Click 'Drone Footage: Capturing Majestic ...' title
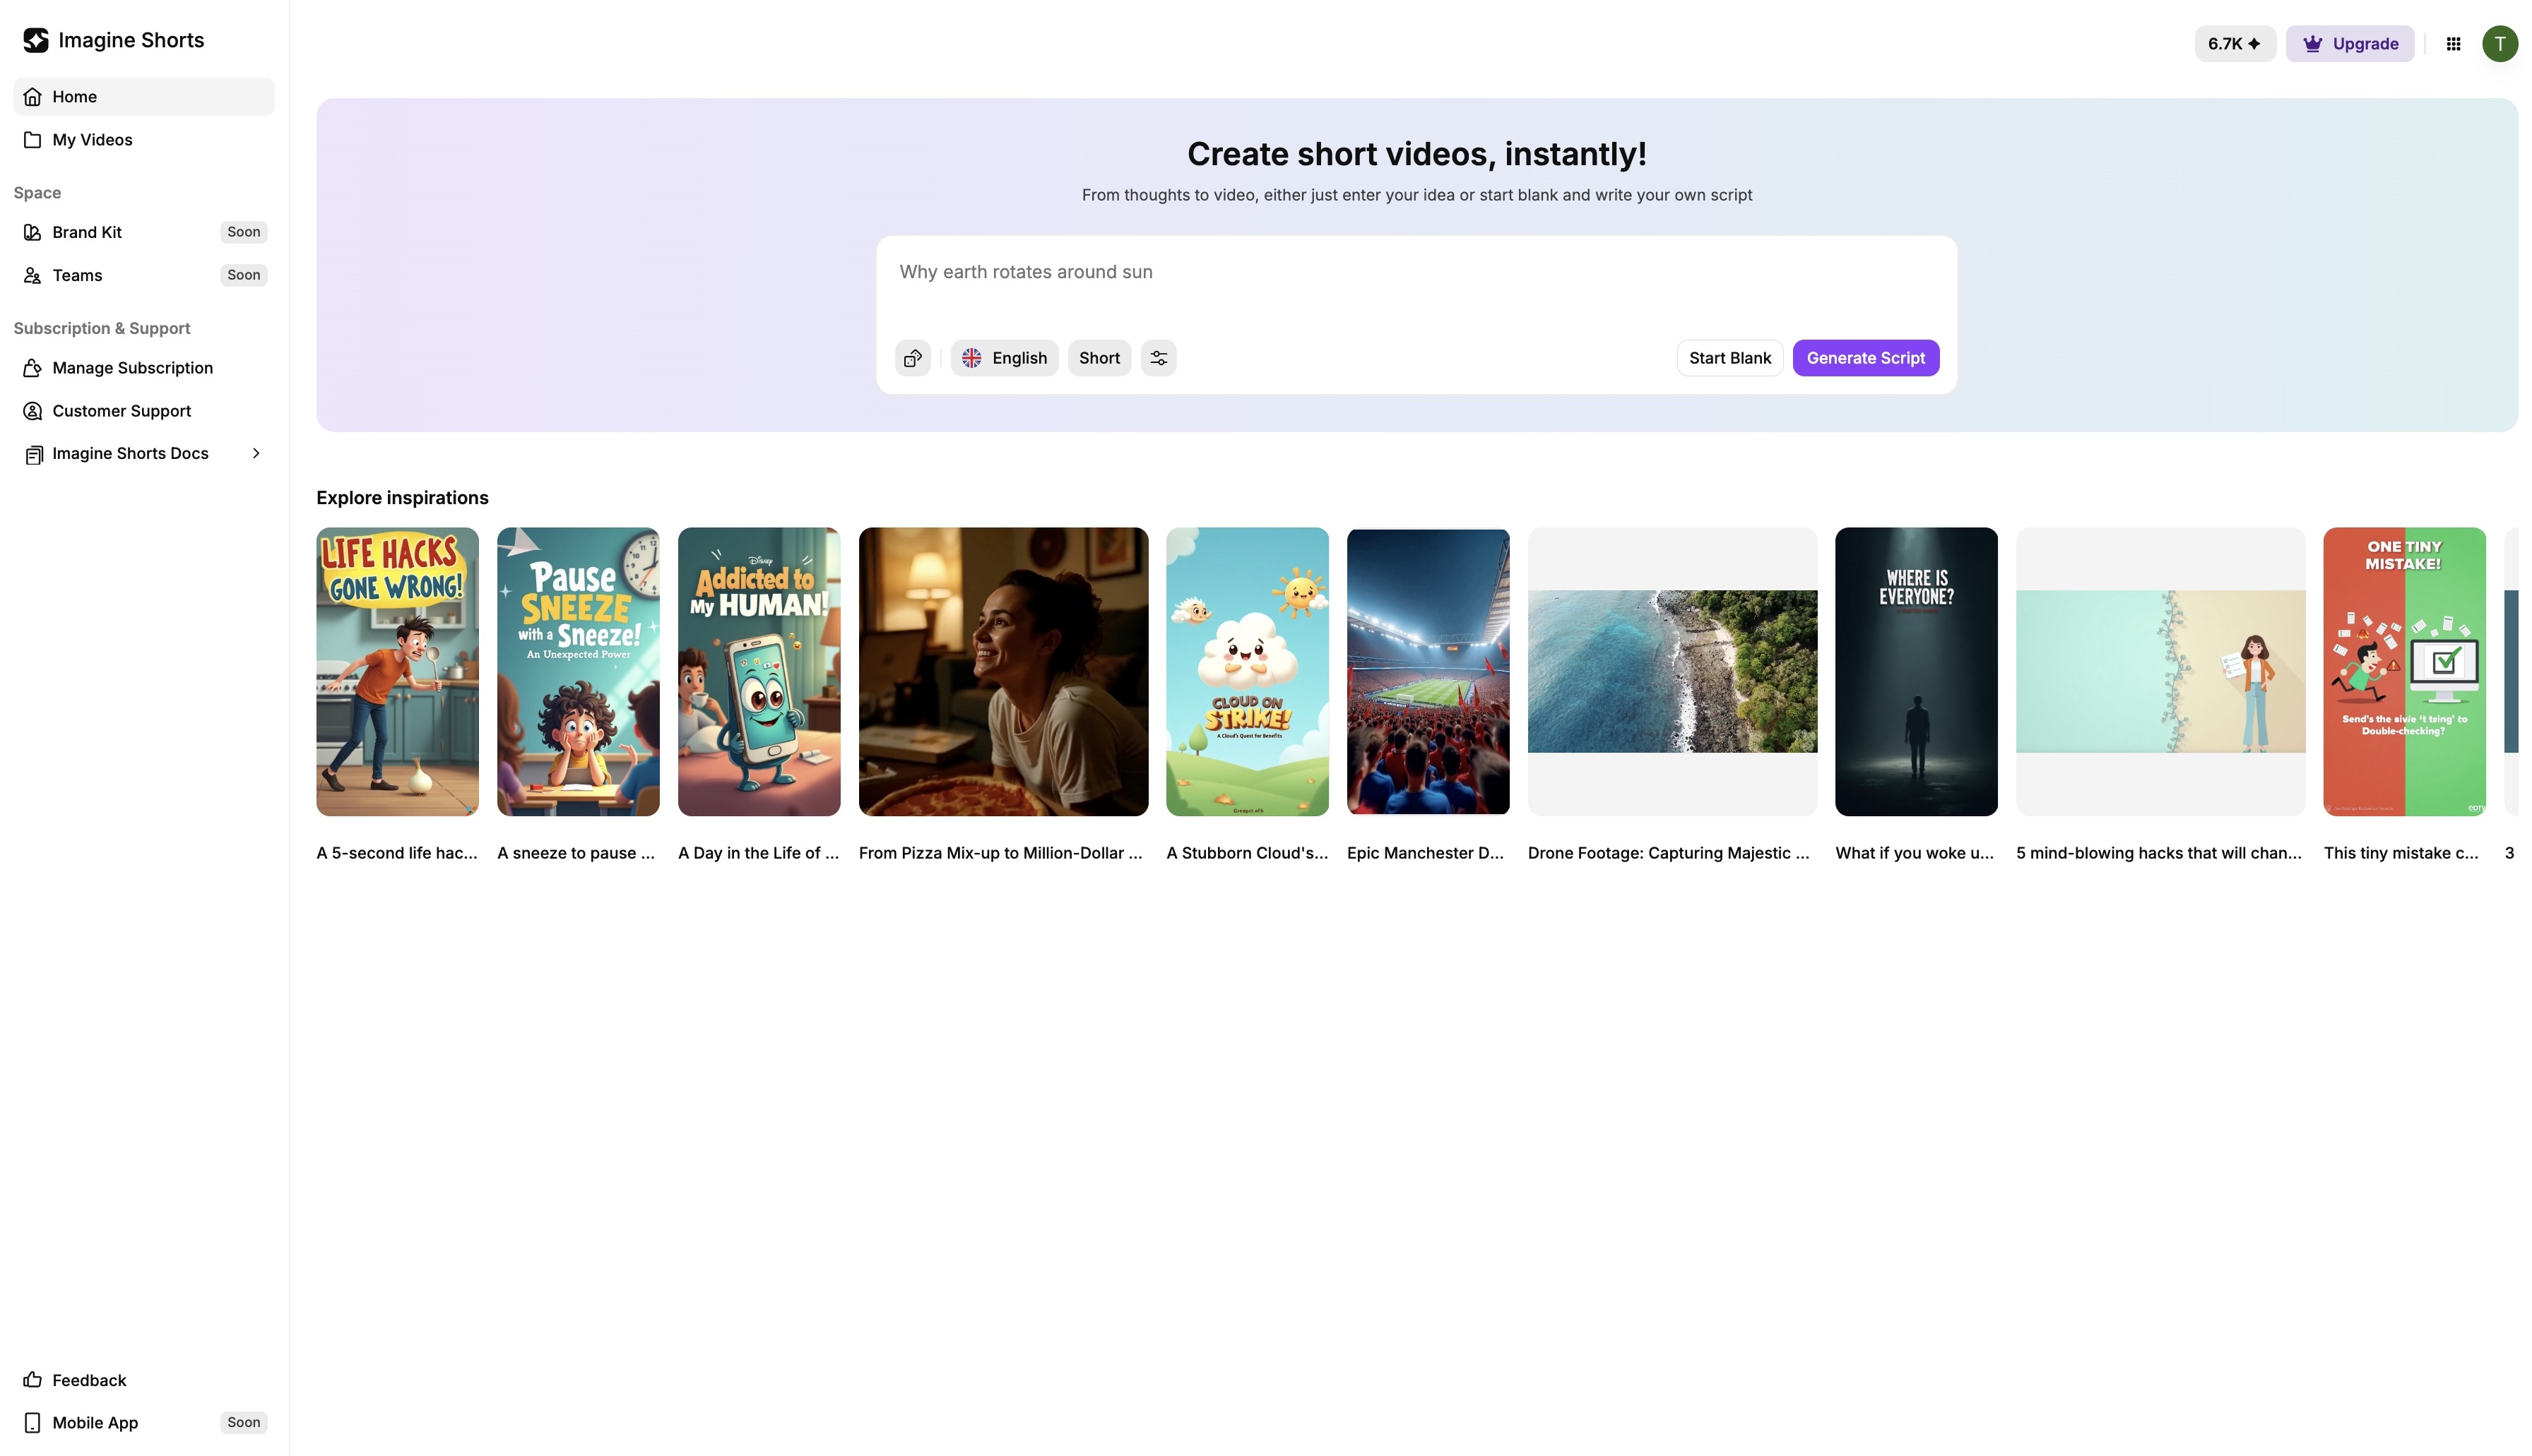2532x1456 pixels. tap(1669, 853)
